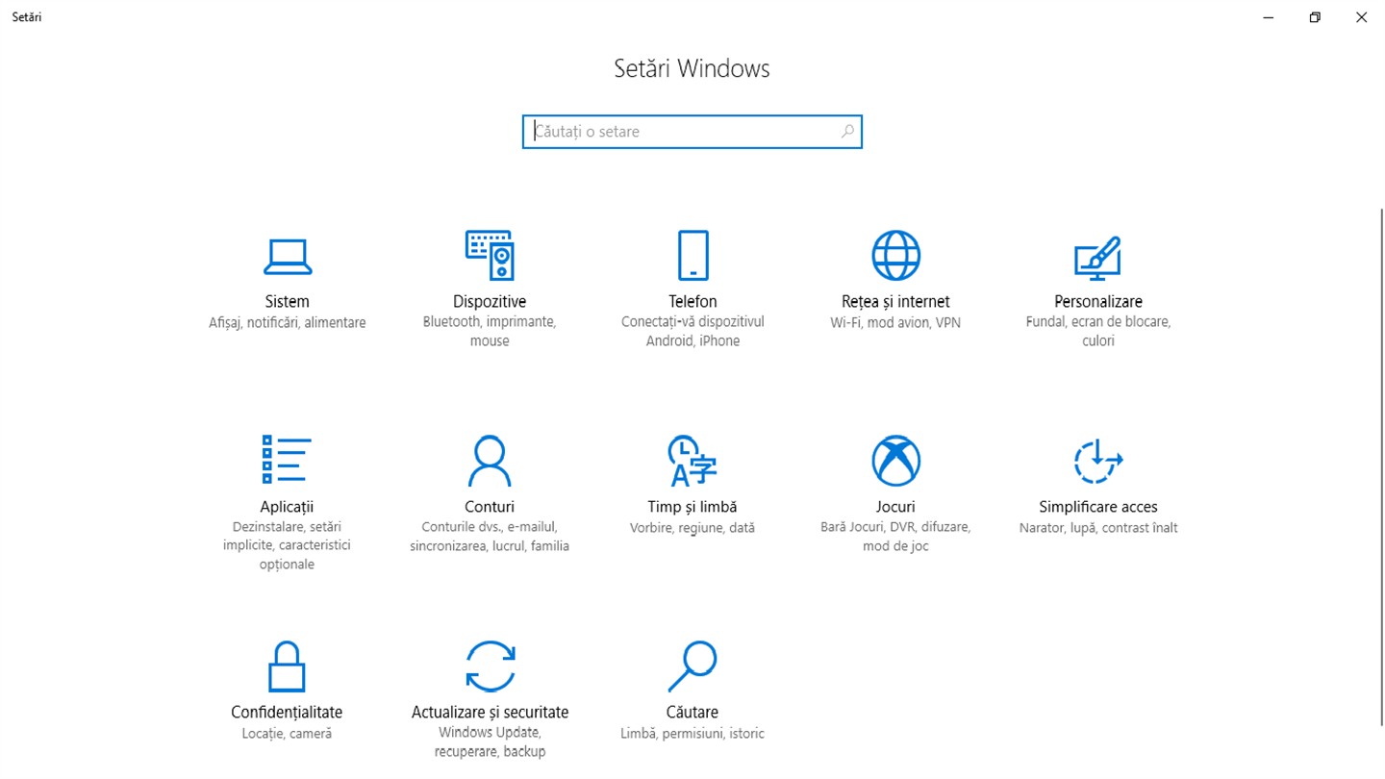Open the Actualizare și securitate refresh icon
Viewport: 1385px width, 779px height.
tap(490, 666)
